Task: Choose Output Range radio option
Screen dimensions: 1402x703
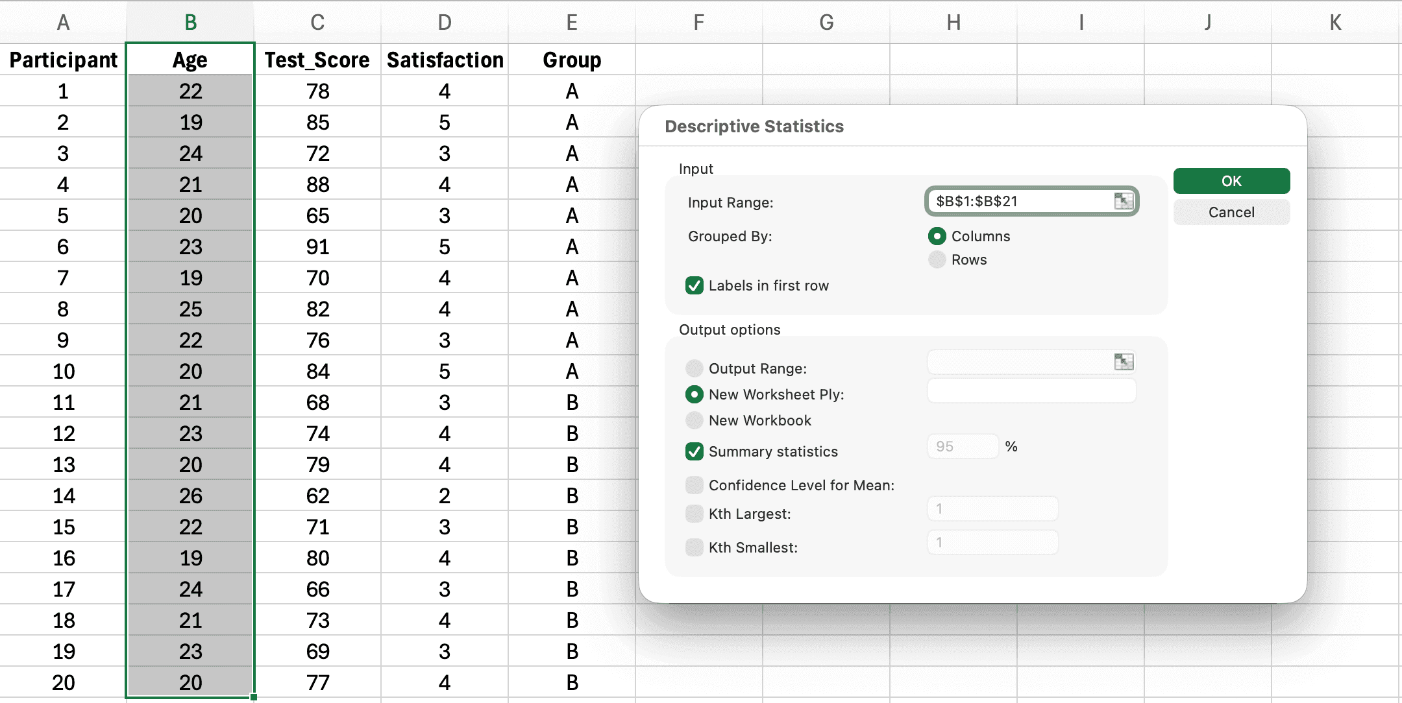Action: coord(694,368)
